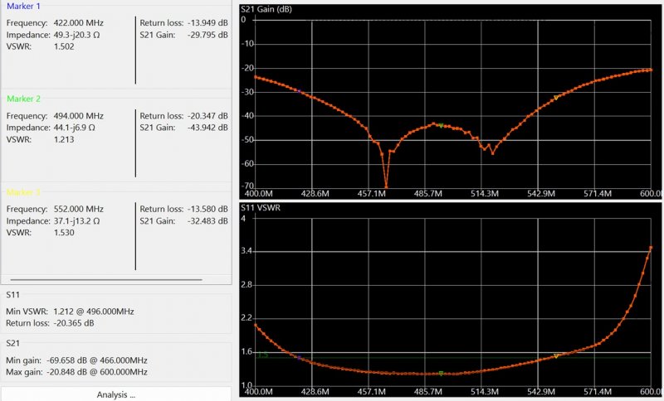The height and width of the screenshot is (401, 664).
Task: Select the Marker 3 panel header
Action: (23, 192)
